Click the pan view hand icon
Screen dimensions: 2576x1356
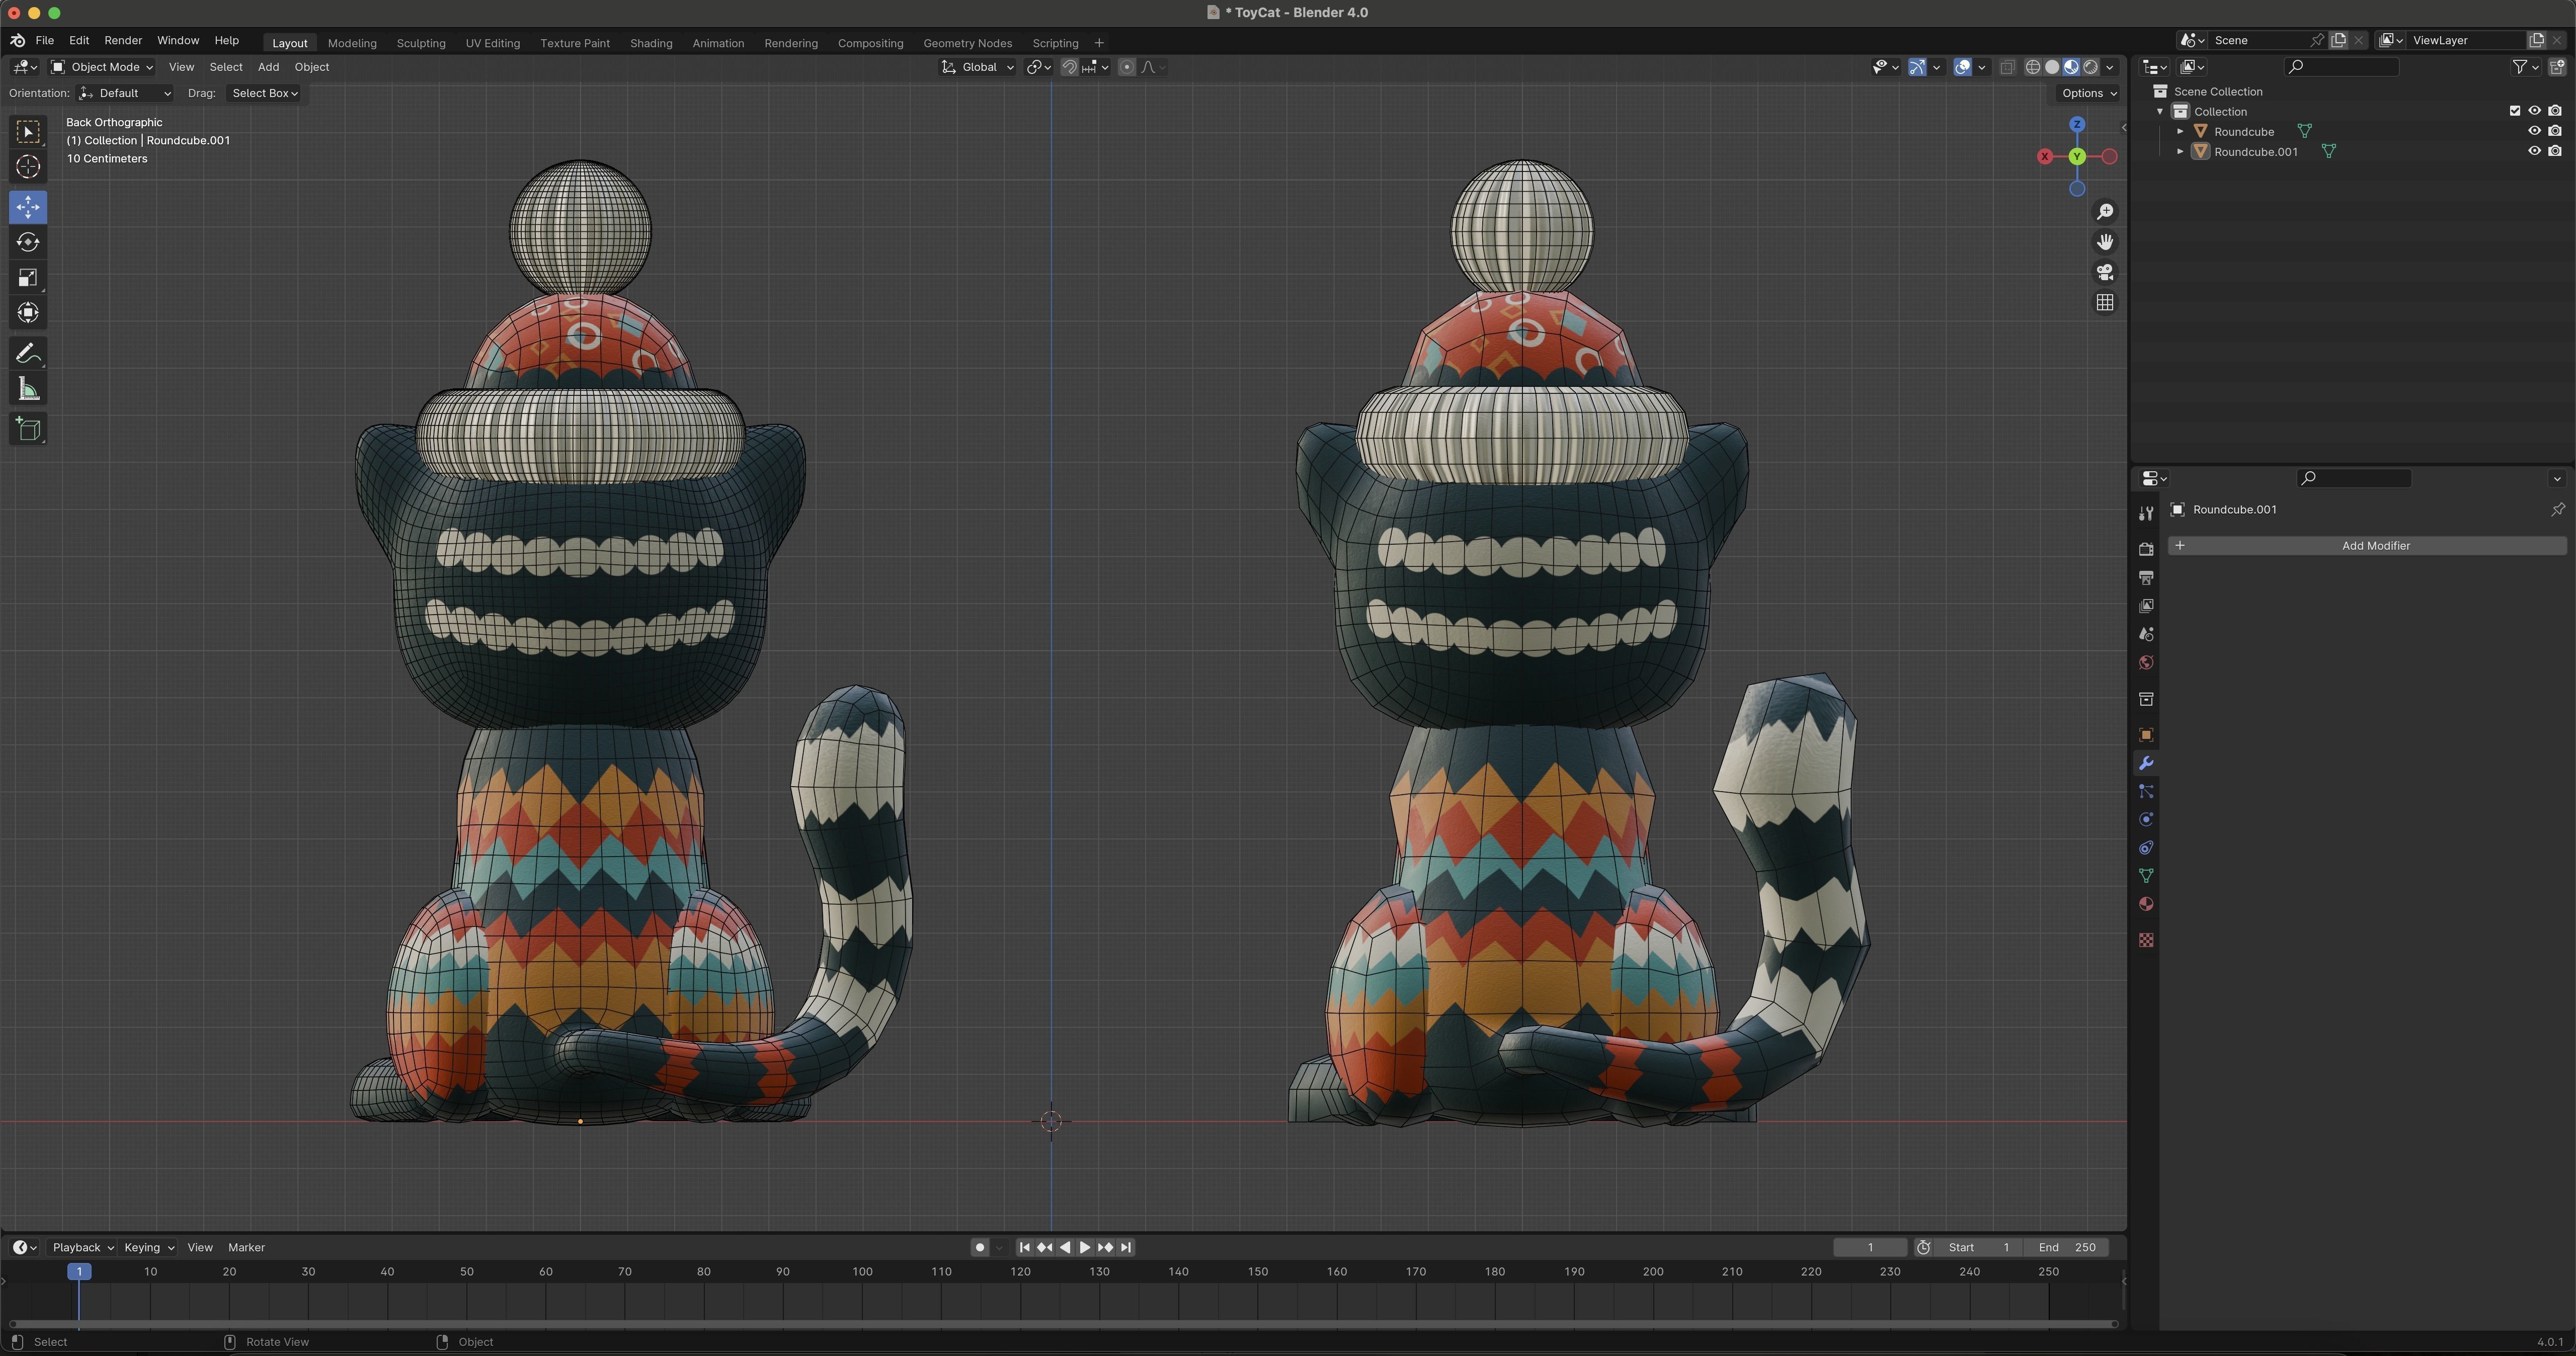tap(2105, 242)
